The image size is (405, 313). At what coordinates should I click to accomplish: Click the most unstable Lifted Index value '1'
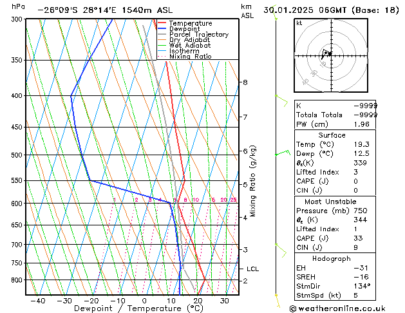[355, 229]
